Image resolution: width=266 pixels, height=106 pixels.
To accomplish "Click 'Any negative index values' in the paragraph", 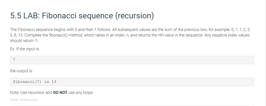I will tap(227, 35).
